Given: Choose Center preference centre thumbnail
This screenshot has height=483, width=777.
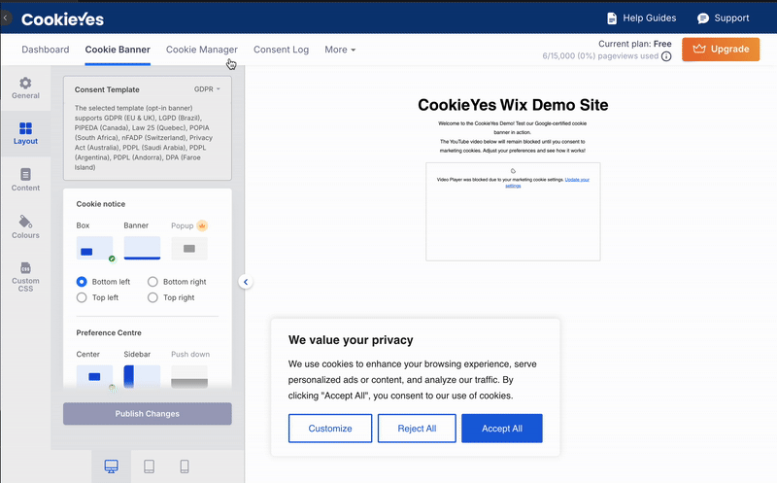Looking at the screenshot, I should click(x=94, y=377).
